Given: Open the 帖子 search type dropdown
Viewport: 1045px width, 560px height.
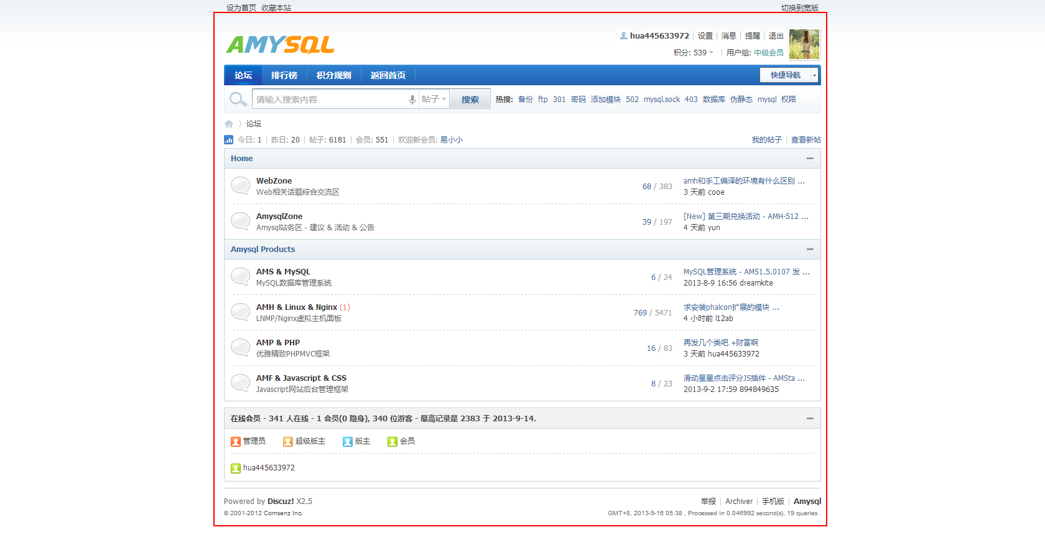Looking at the screenshot, I should click(434, 100).
